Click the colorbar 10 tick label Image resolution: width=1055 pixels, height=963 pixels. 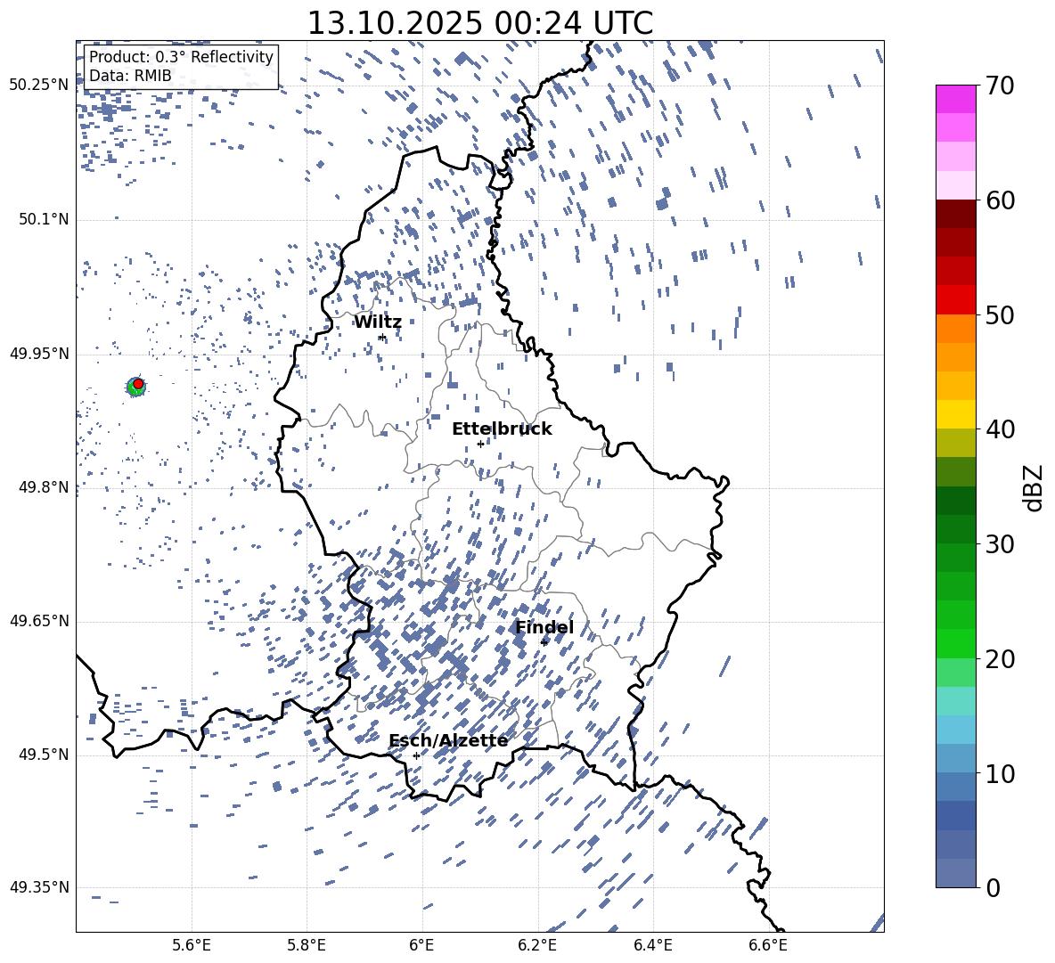[1000, 773]
